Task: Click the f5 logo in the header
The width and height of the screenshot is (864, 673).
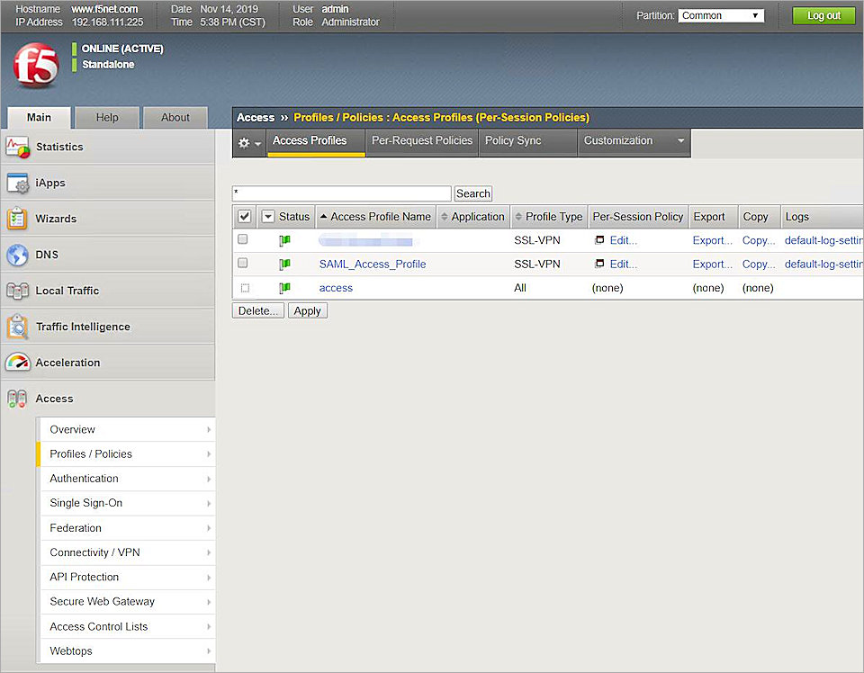Action: pos(34,64)
